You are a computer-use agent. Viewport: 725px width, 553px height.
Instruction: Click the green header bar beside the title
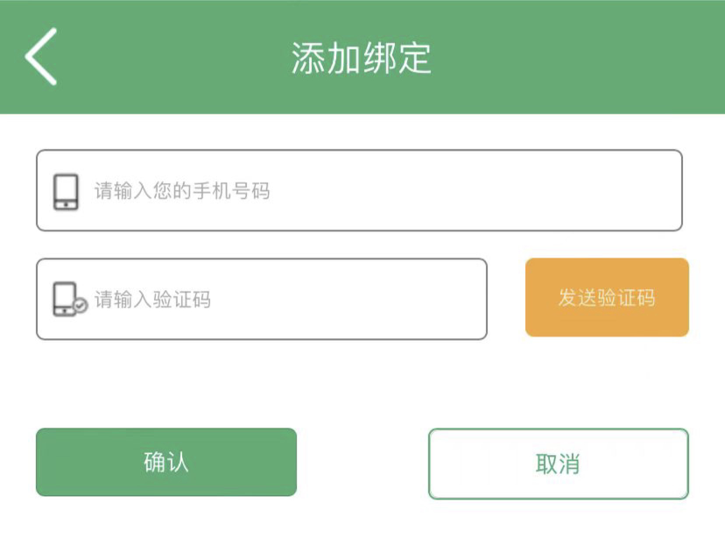pos(578,56)
